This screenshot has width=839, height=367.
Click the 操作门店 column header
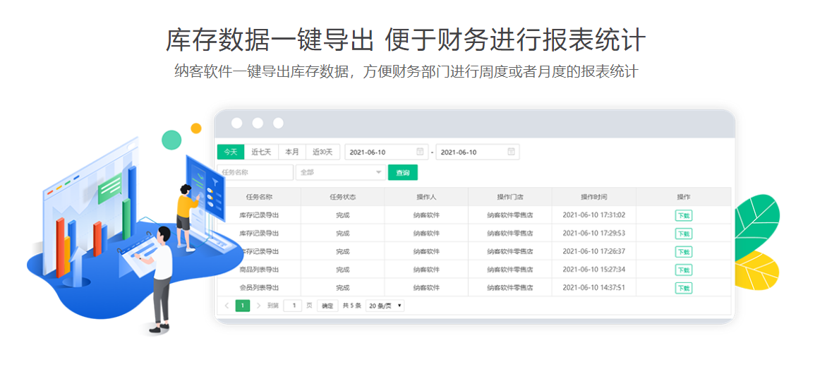(x=510, y=197)
